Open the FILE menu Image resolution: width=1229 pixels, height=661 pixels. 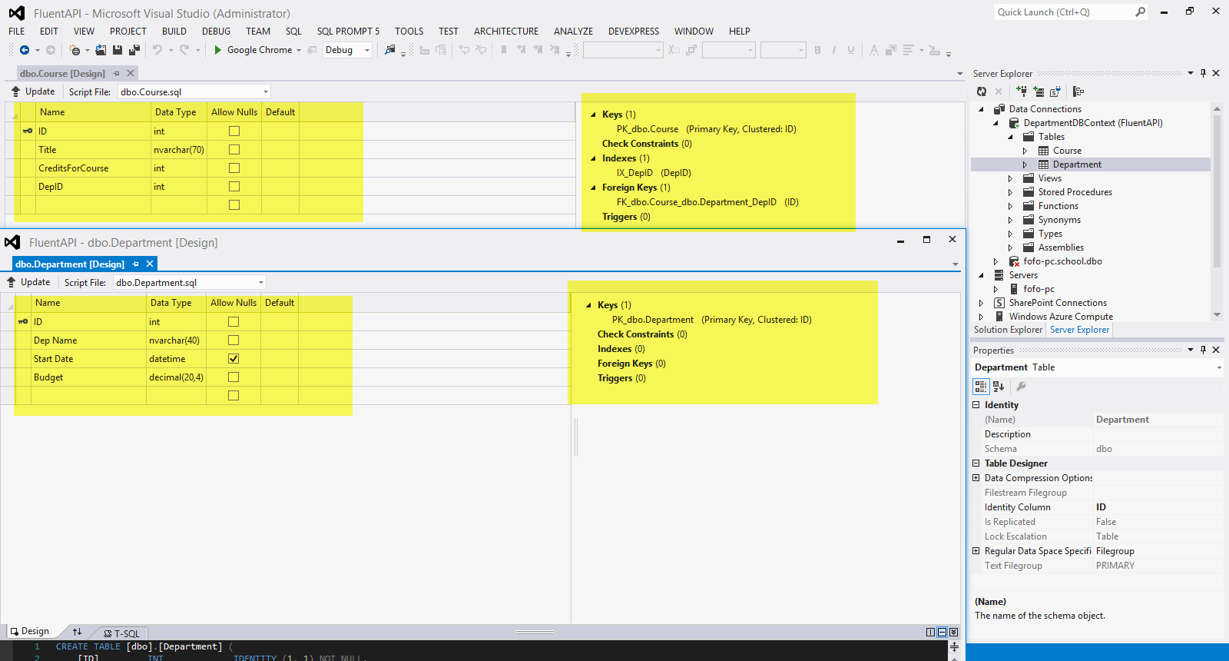[17, 32]
